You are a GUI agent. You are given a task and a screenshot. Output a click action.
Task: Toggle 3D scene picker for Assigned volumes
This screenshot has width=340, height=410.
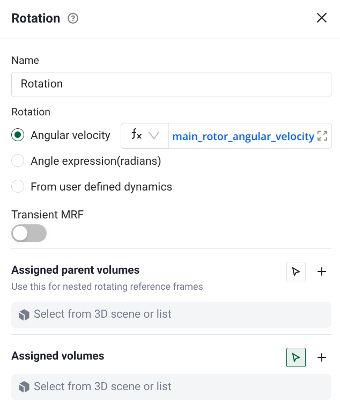pyautogui.click(x=296, y=357)
